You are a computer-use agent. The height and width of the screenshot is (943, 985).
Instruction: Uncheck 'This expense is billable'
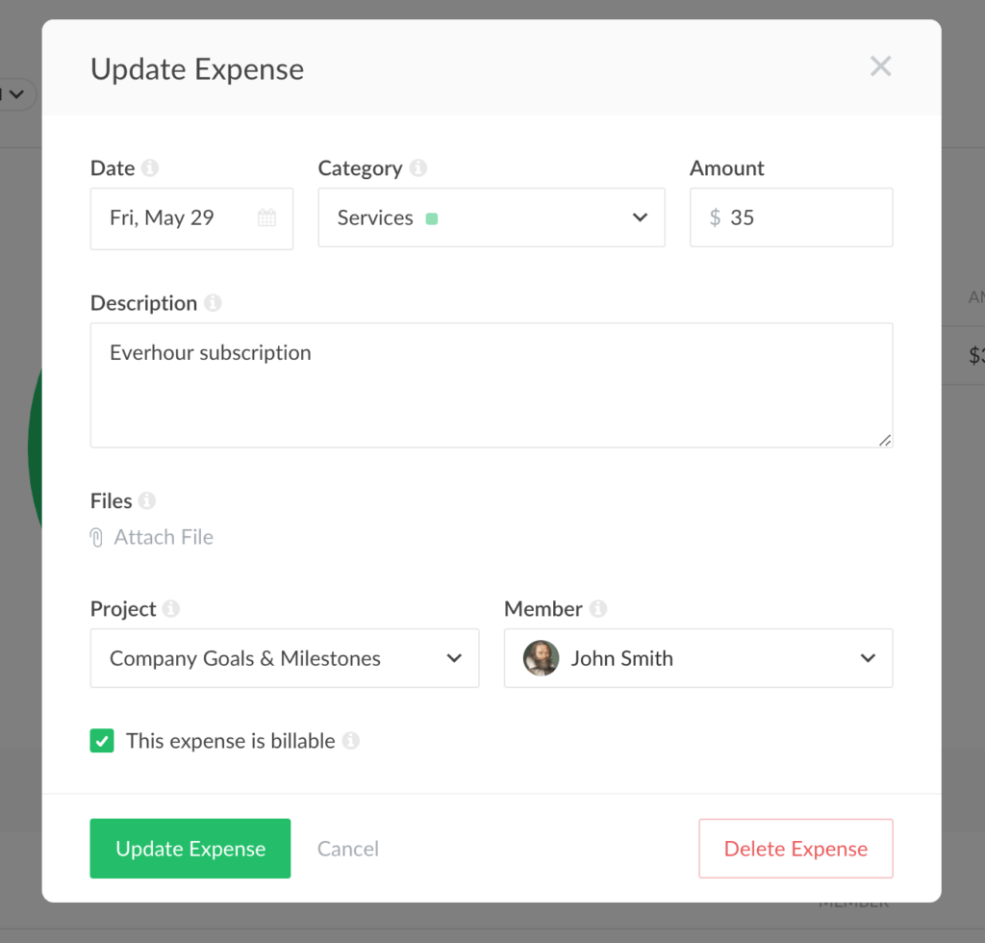[102, 741]
